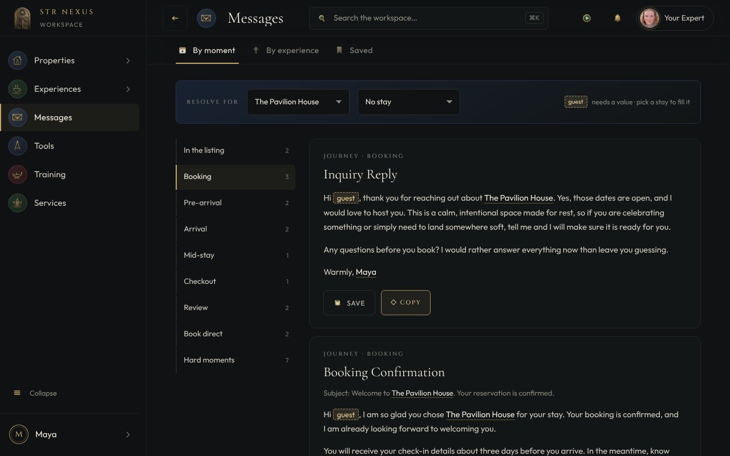The image size is (730, 456).
Task: Open Services via the lotus icon
Action: (18, 203)
